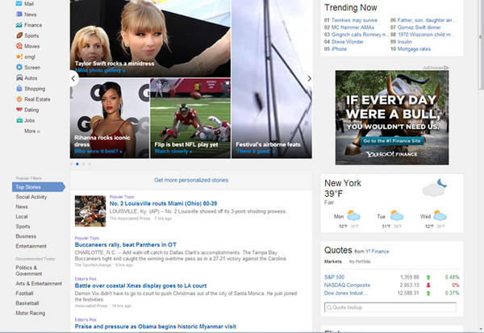Open Mortgage rates trending link
The image size is (484, 333).
pos(414,48)
